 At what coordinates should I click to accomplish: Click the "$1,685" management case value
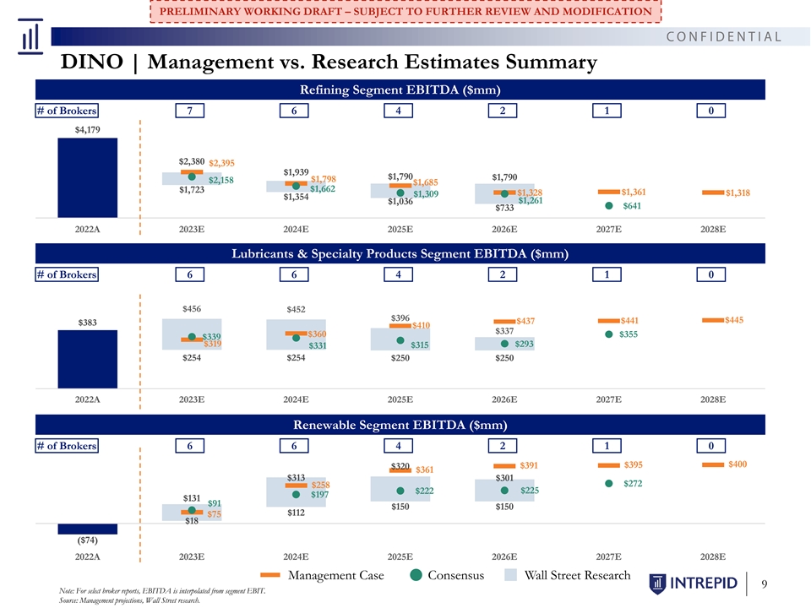pyautogui.click(x=425, y=182)
